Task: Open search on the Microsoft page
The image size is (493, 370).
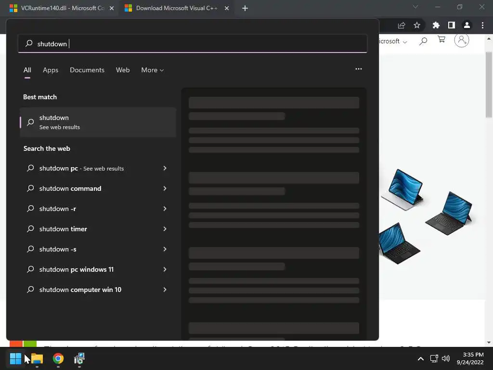Action: click(423, 41)
